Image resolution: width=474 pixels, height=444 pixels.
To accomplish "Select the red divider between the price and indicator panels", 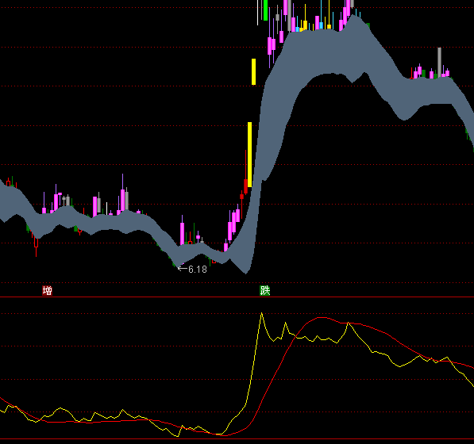I will tap(237, 297).
